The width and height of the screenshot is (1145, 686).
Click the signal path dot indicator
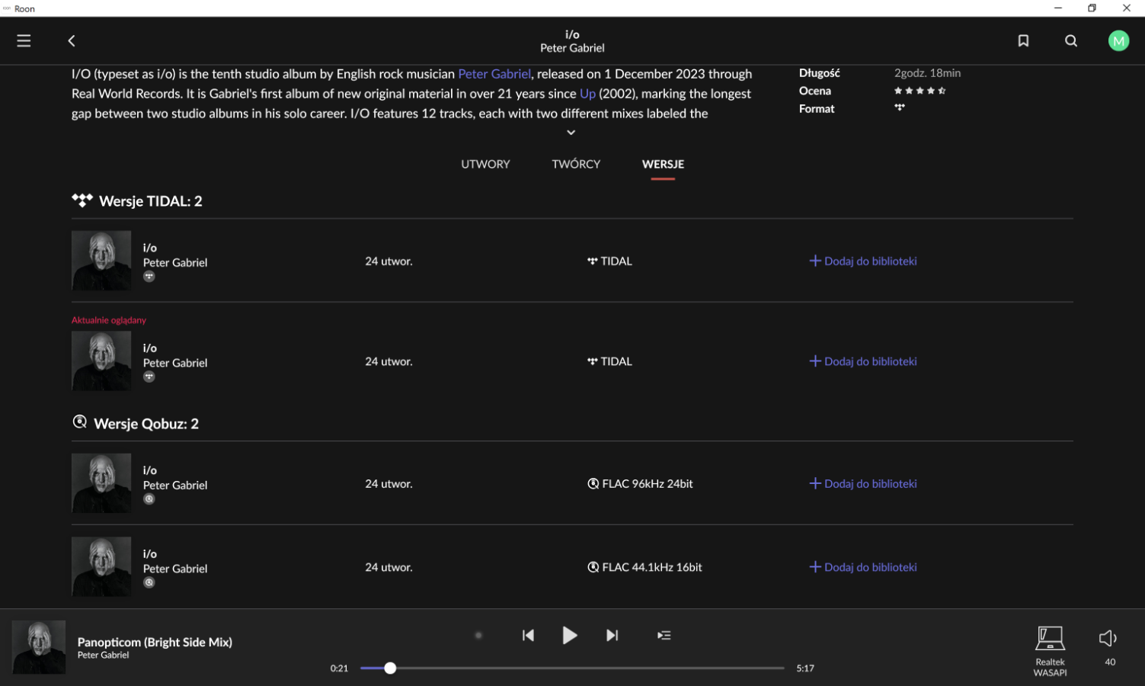pos(478,635)
